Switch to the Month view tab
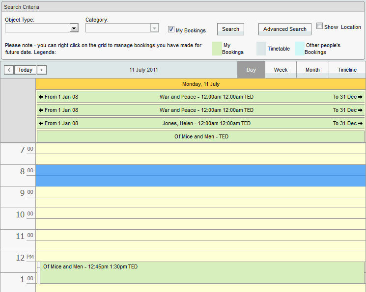Screen dimensions: 366x292 click(x=312, y=70)
